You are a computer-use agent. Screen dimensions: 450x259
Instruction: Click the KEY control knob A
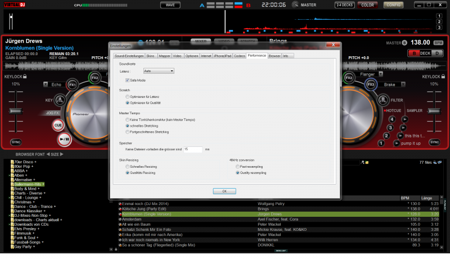(x=60, y=100)
